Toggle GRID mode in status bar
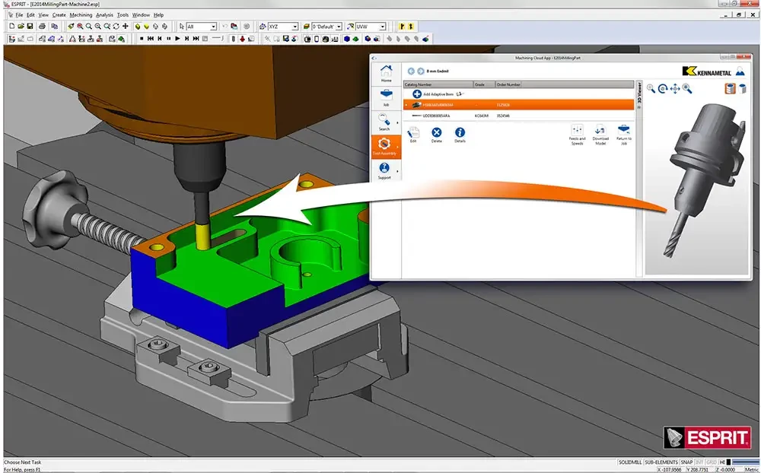 (x=712, y=462)
